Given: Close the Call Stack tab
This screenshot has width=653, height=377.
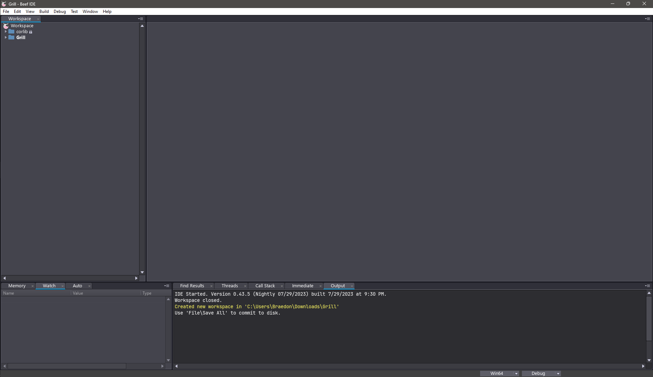Looking at the screenshot, I should click(282, 286).
